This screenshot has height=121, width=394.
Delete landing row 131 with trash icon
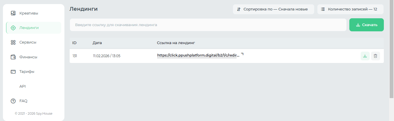click(375, 56)
